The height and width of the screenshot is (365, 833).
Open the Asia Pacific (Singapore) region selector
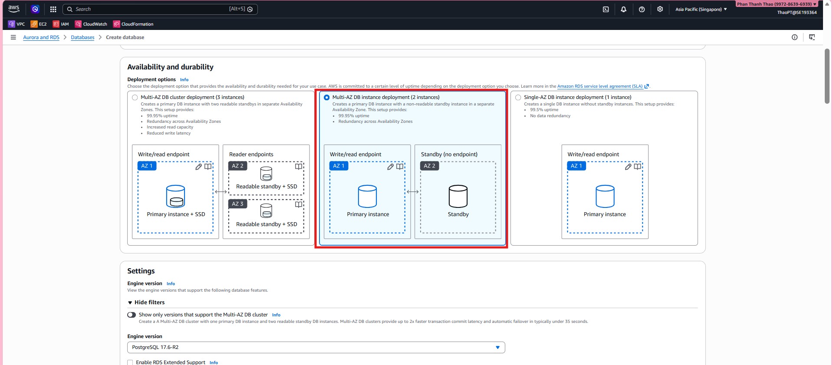pos(701,9)
